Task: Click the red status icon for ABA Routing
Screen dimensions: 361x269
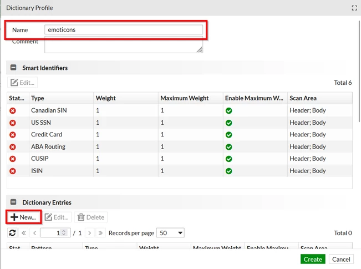Action: [13, 147]
